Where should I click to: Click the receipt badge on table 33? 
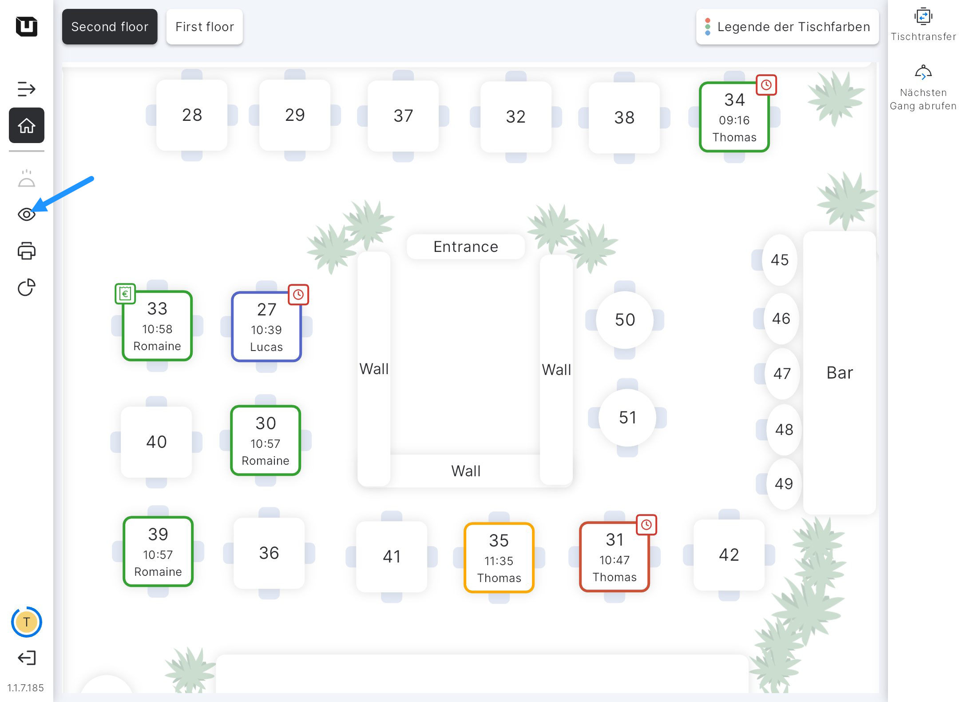pos(125,294)
